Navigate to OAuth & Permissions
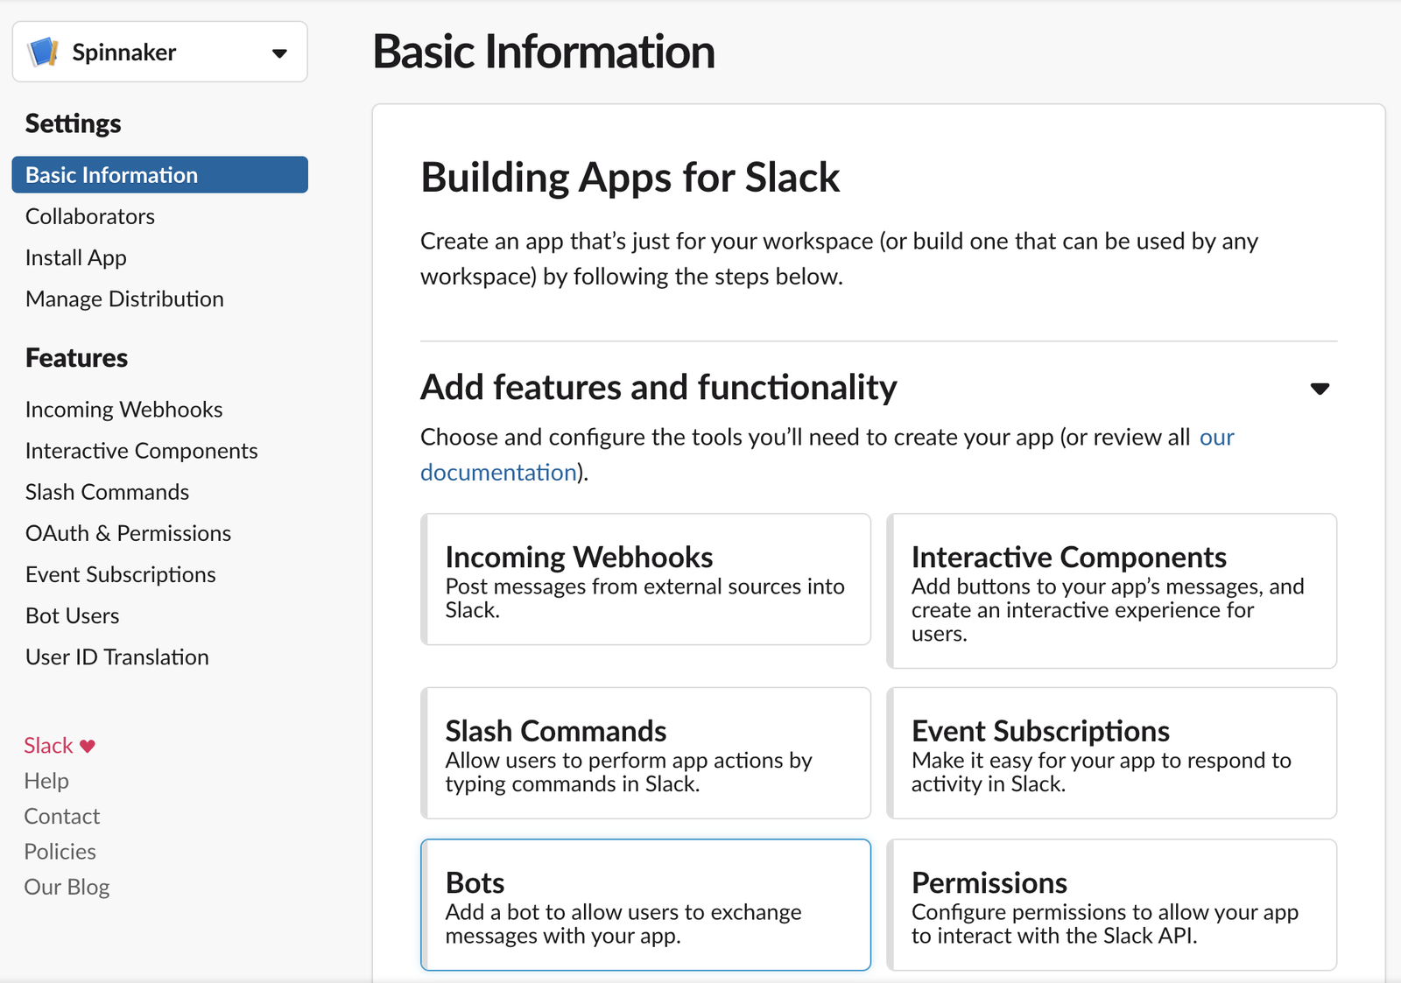 pyautogui.click(x=128, y=533)
